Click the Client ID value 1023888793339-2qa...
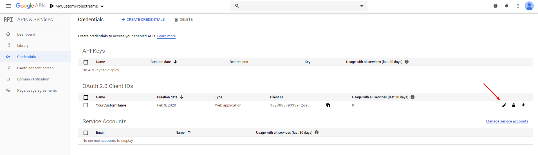538x155 pixels. point(292,105)
